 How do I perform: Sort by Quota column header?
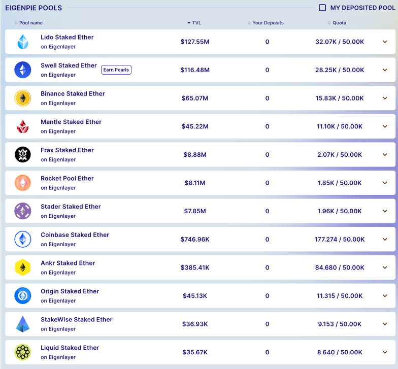(x=339, y=23)
